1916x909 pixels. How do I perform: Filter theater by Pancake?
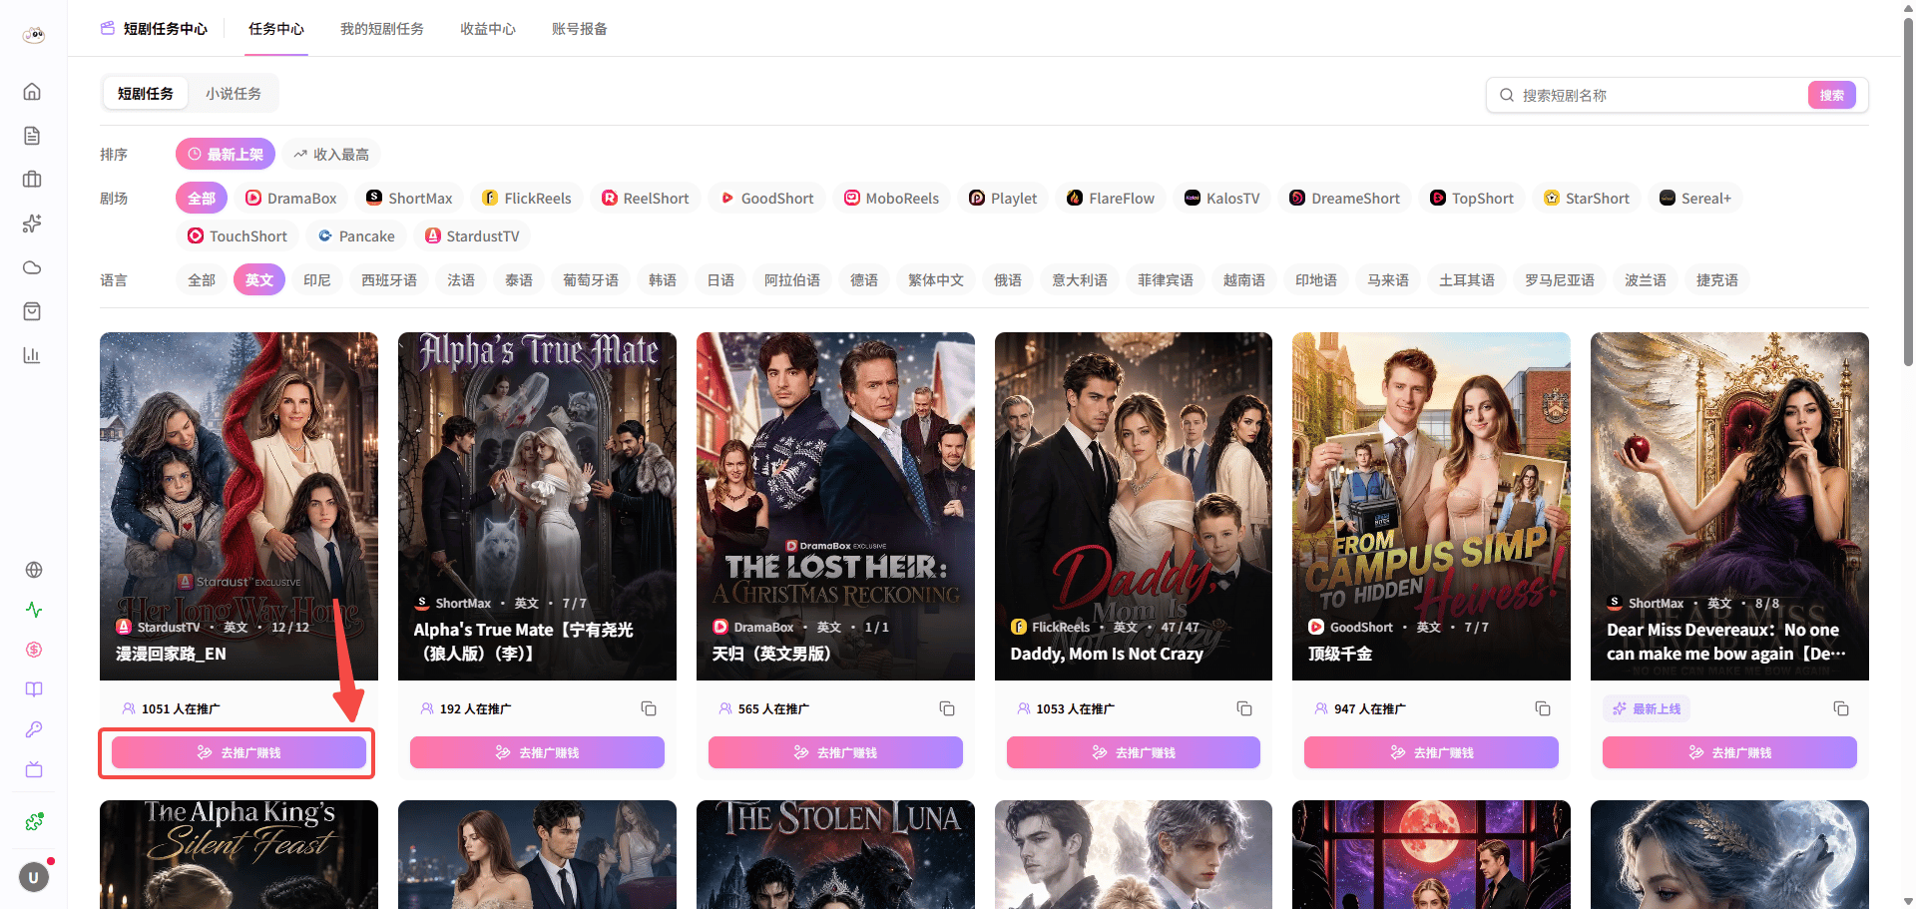[356, 236]
